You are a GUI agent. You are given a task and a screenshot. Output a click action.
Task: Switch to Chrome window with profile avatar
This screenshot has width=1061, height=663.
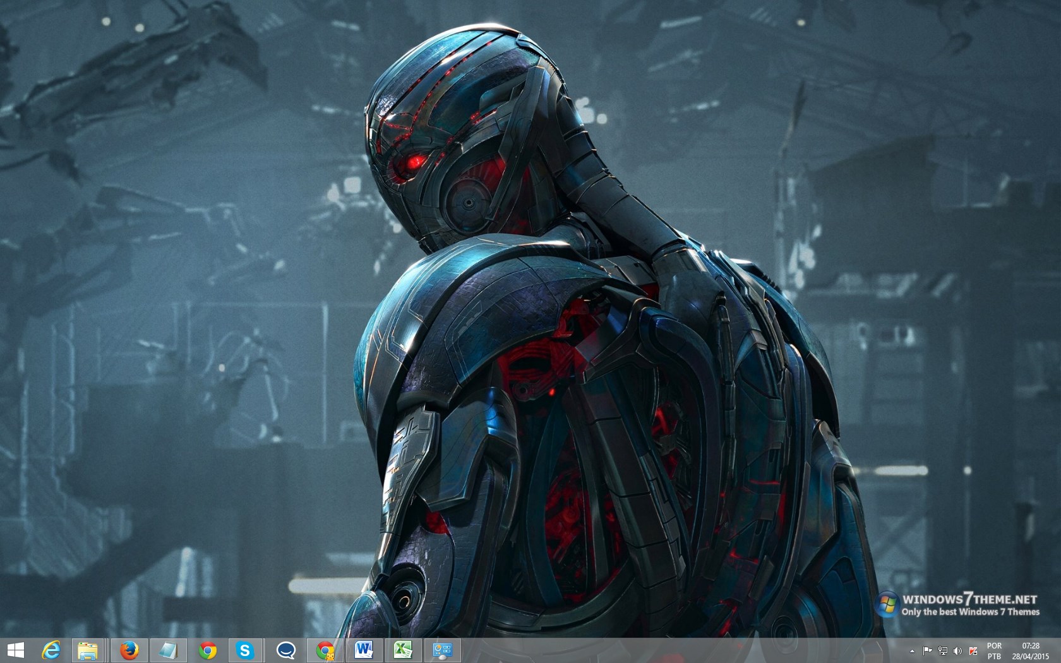(x=325, y=650)
